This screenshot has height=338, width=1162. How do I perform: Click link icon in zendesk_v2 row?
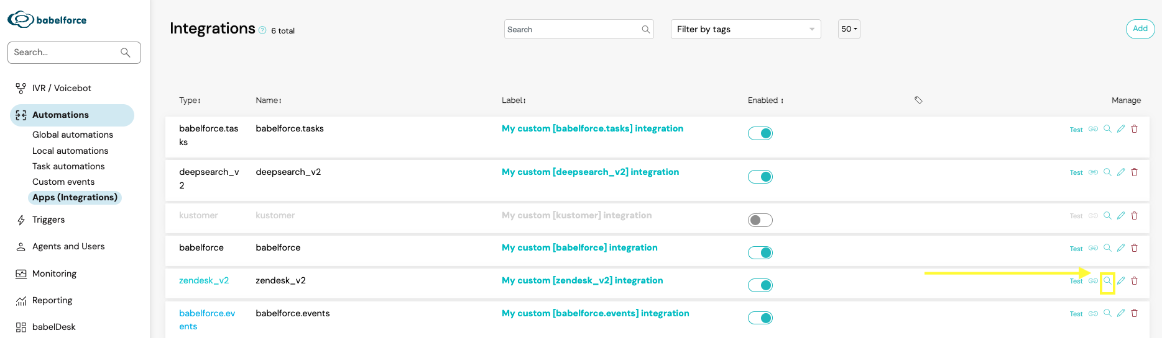[x=1093, y=281]
